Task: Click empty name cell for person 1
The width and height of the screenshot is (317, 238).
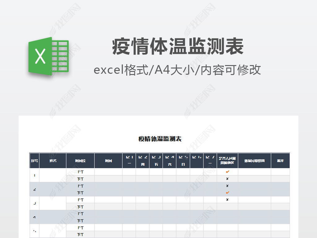Action: point(53,175)
